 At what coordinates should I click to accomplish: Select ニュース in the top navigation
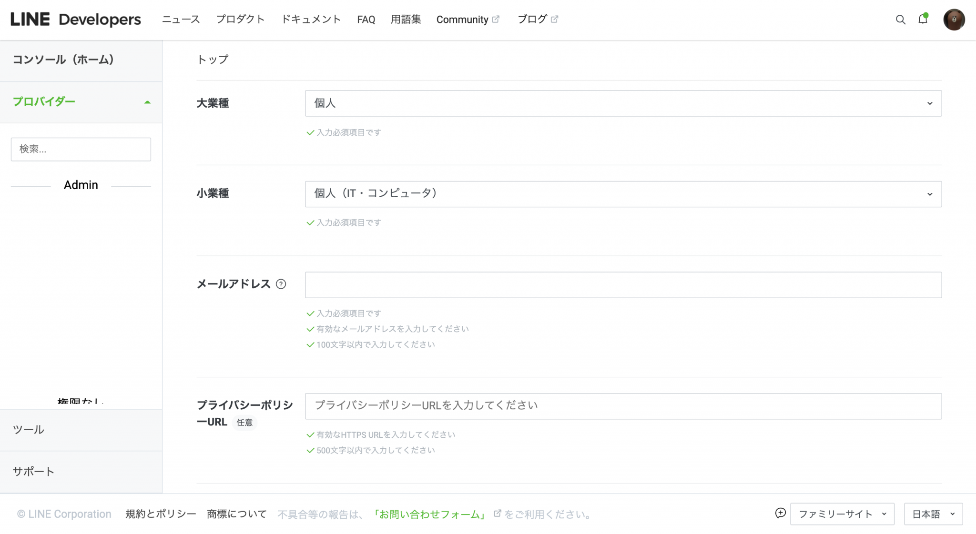point(181,19)
